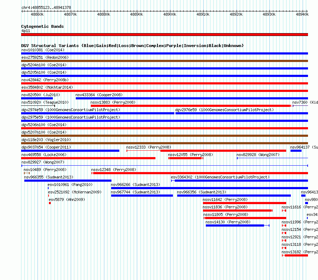This screenshot has height=280, width=318.
Task: Click the nsv469558 (Locke2006) red bar
Action: [x=88, y=158]
